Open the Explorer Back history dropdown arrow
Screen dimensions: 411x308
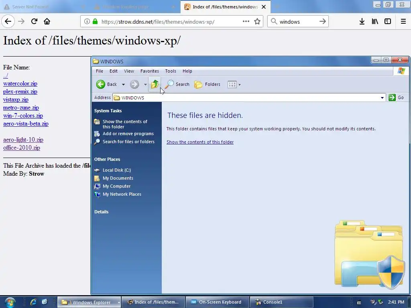click(x=123, y=85)
